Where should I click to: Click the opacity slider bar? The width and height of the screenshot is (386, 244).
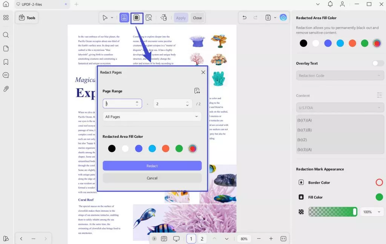tap(333, 212)
